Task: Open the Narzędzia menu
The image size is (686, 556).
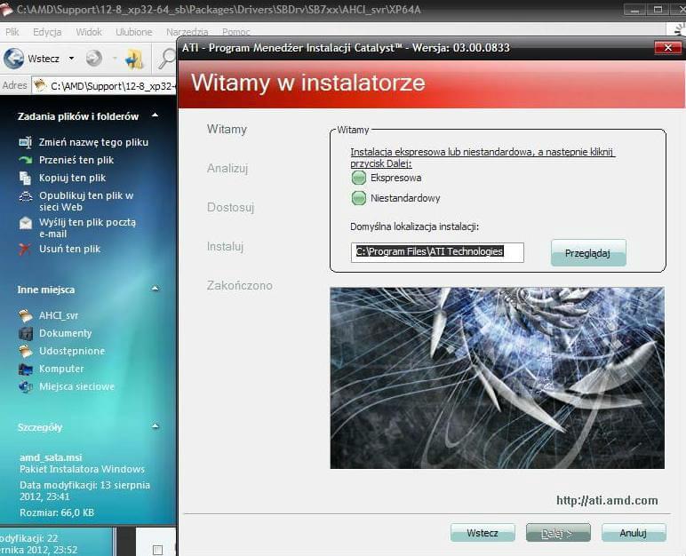Action: pos(187,32)
